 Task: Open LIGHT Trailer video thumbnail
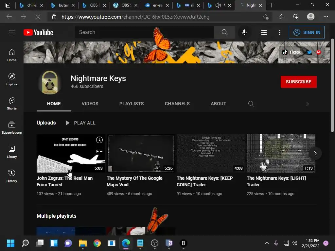(281, 153)
